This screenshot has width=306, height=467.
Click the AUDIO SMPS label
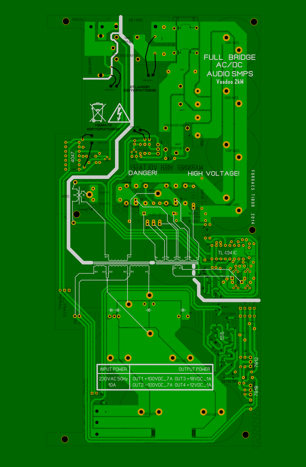[x=230, y=74]
